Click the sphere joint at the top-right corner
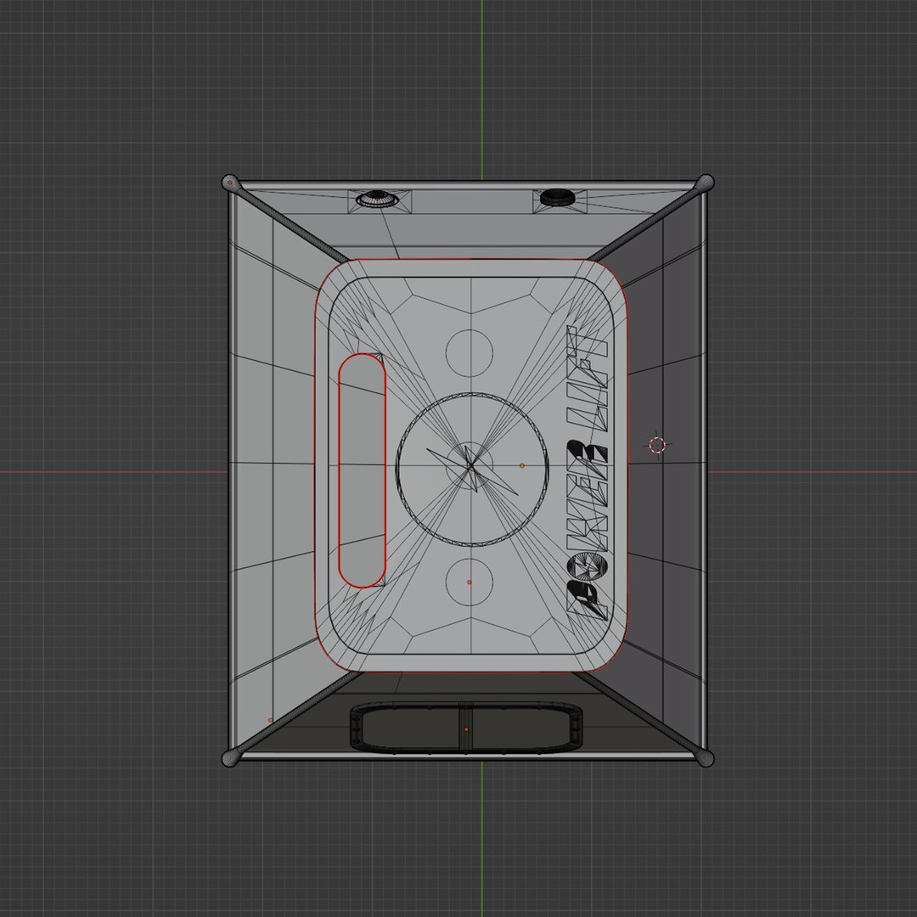 point(706,183)
